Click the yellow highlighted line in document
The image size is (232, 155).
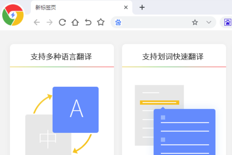[x=159, y=103]
